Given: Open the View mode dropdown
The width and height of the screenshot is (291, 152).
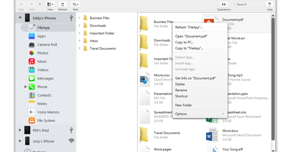Looking at the screenshot, I should click(50, 4).
